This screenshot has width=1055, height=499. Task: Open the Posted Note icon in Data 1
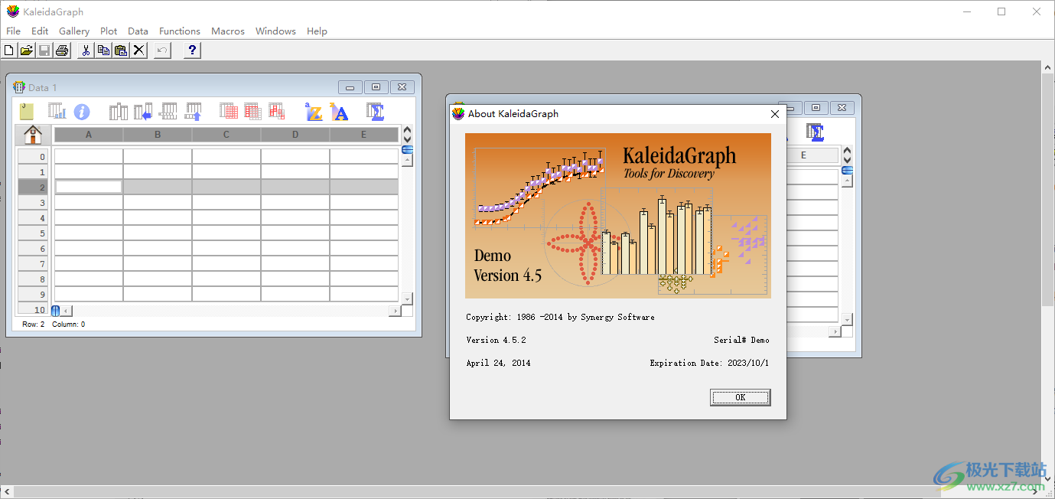coord(27,112)
